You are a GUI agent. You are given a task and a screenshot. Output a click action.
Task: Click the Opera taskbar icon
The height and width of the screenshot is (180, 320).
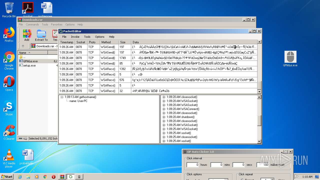[x=53, y=177]
